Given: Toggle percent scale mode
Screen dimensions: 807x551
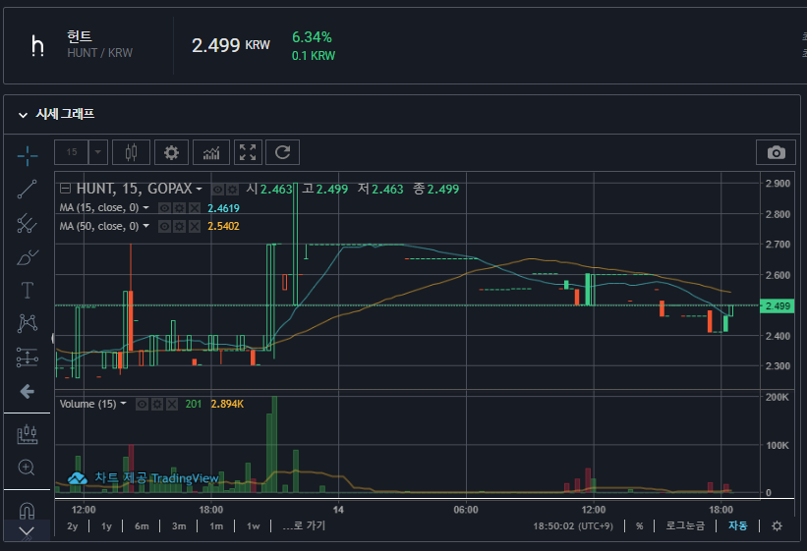Looking at the screenshot, I should click(639, 525).
